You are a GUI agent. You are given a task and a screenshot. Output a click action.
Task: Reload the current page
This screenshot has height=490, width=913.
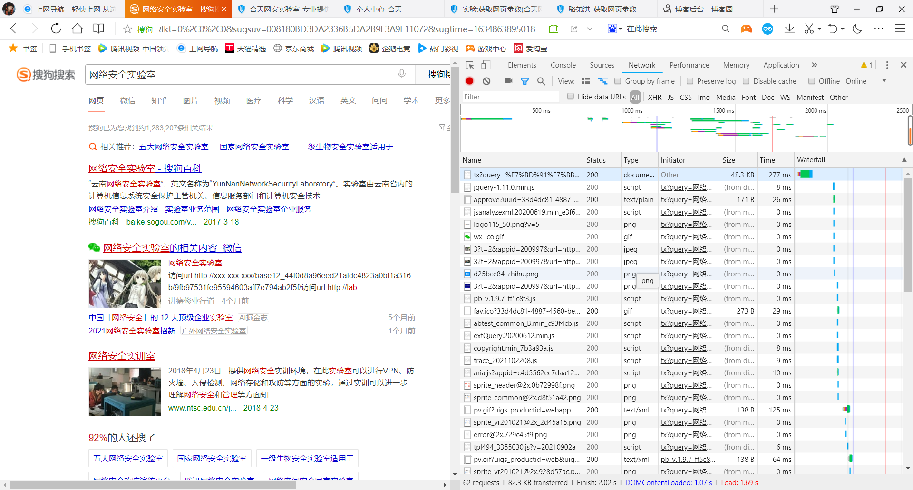coord(56,29)
